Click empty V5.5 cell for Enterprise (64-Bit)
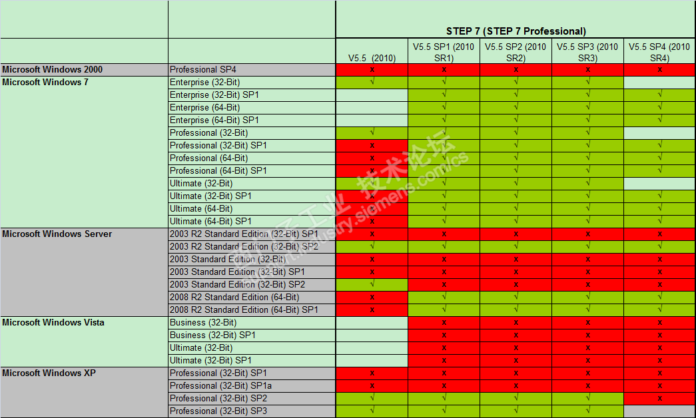The image size is (696, 418). [x=372, y=108]
